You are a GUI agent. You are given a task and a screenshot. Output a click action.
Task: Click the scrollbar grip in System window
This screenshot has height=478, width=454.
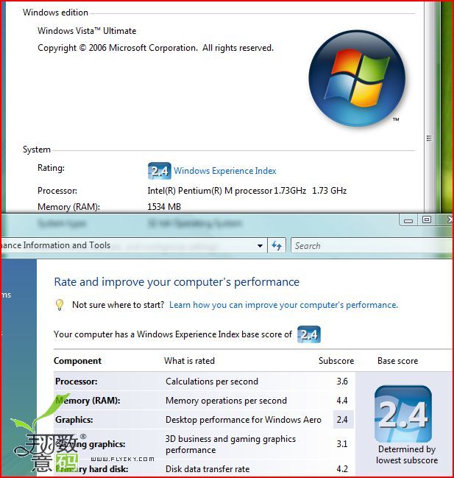pos(429,138)
